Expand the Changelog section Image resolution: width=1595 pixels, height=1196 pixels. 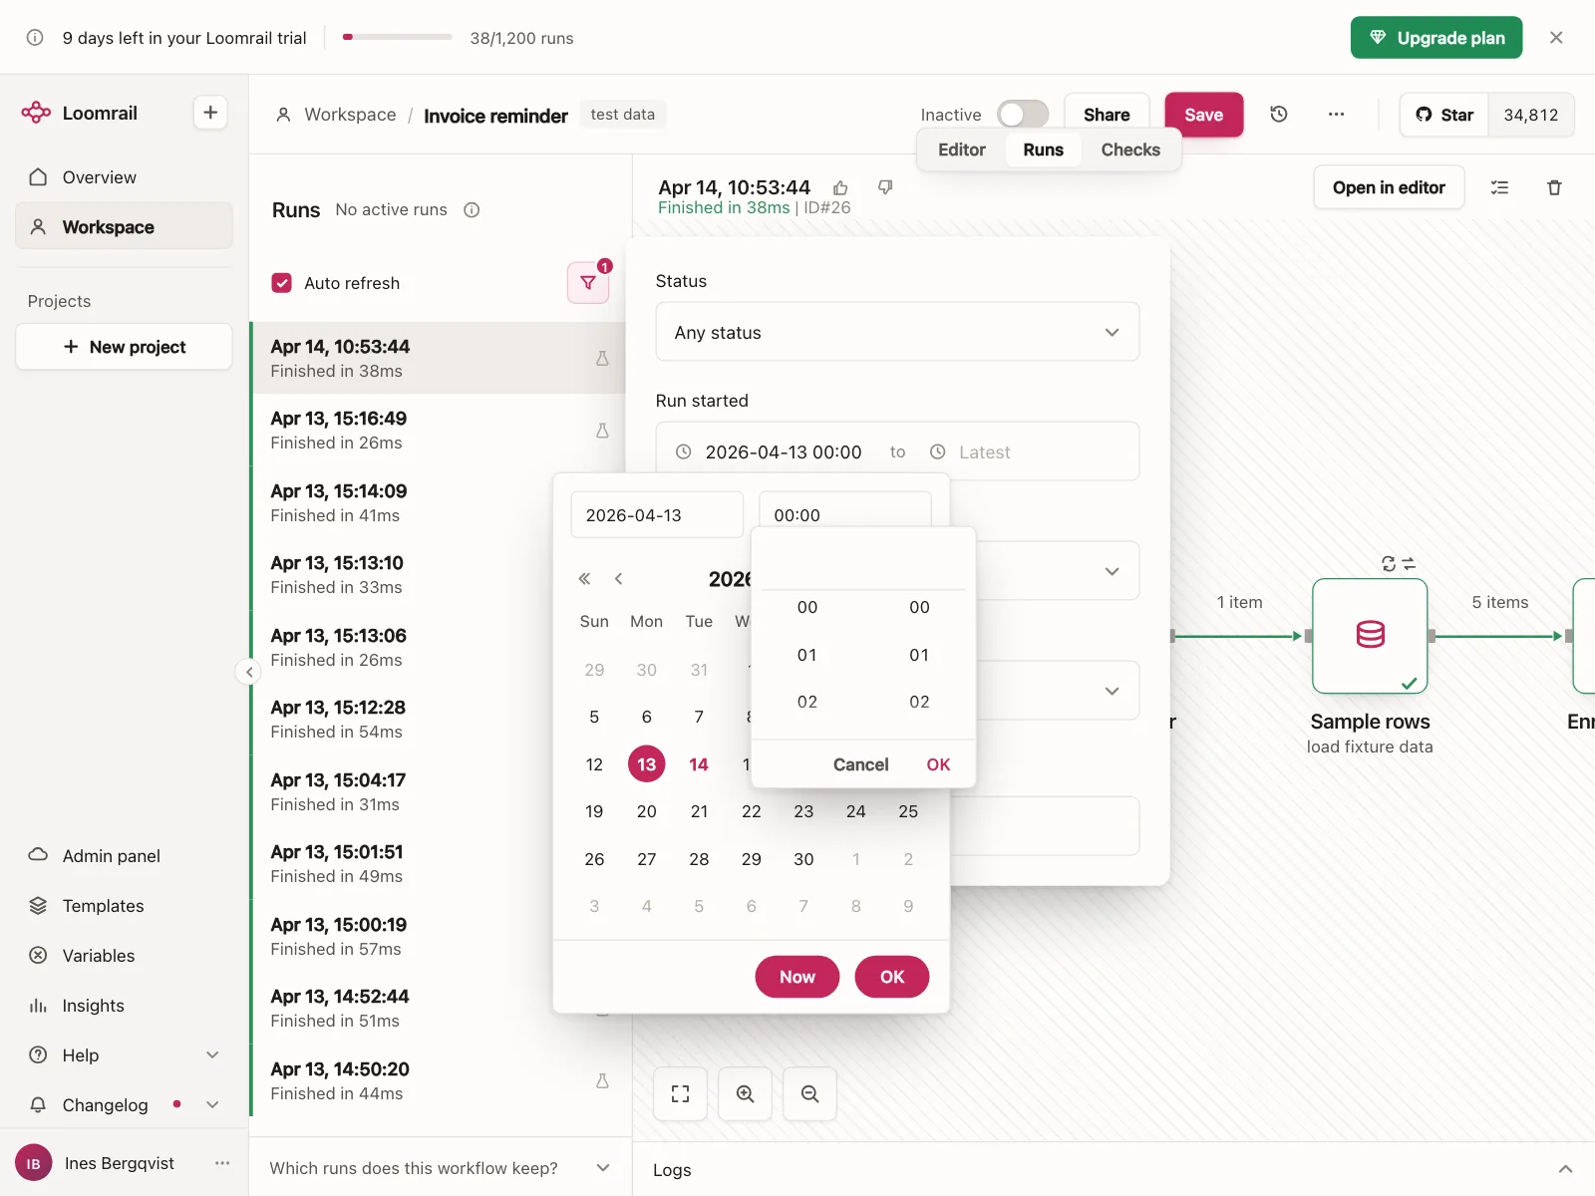click(x=212, y=1105)
